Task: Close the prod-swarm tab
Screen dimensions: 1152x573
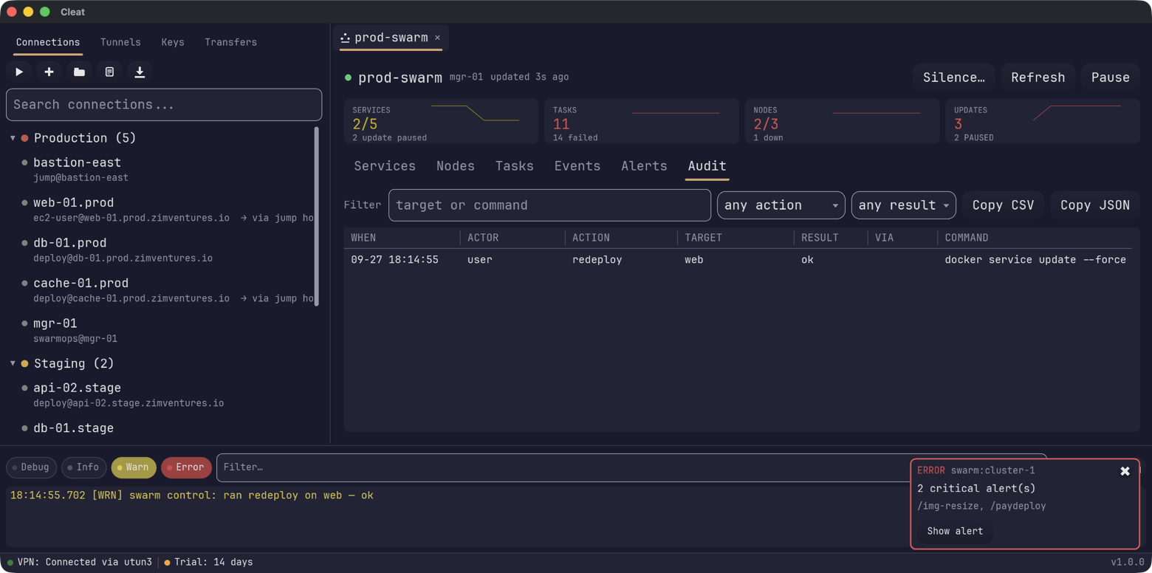Action: (x=437, y=38)
